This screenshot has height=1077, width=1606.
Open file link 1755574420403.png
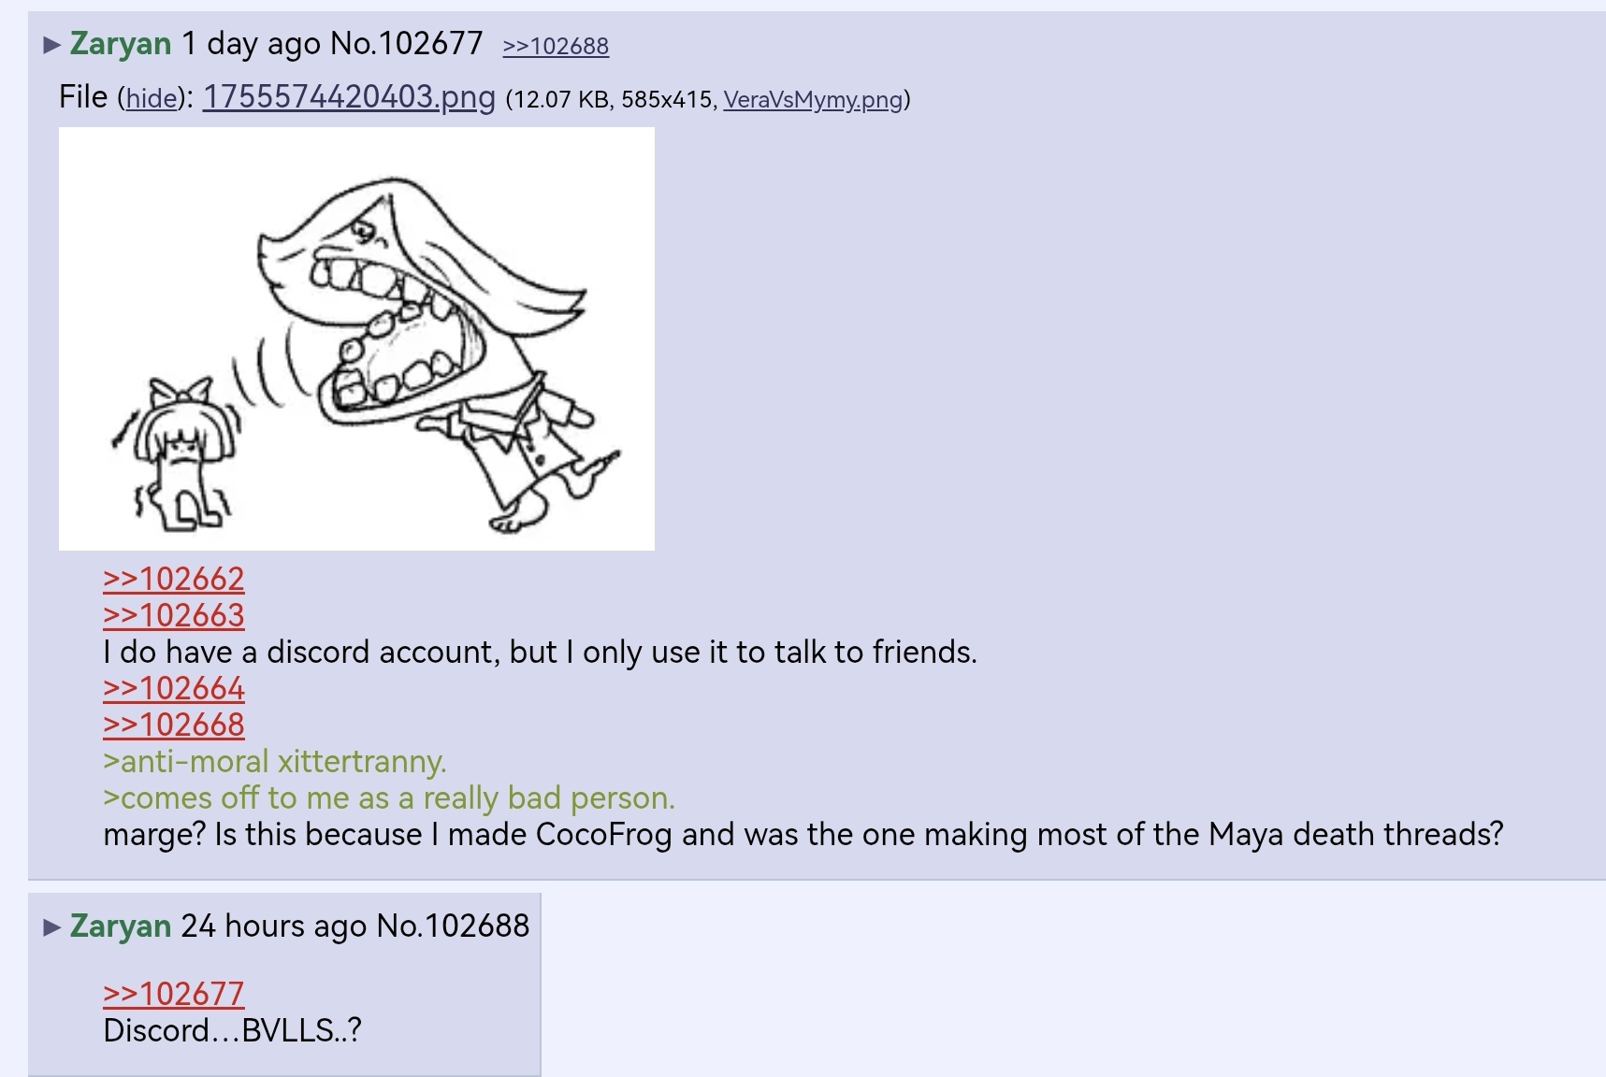click(x=349, y=96)
